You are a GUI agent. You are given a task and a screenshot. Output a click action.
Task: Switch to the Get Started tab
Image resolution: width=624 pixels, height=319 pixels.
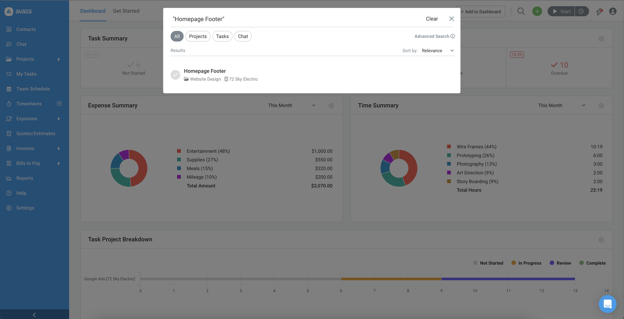[126, 11]
